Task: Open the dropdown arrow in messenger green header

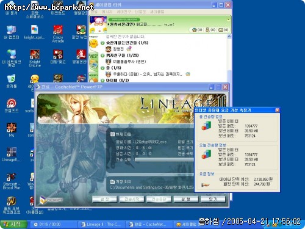Action: [228, 20]
